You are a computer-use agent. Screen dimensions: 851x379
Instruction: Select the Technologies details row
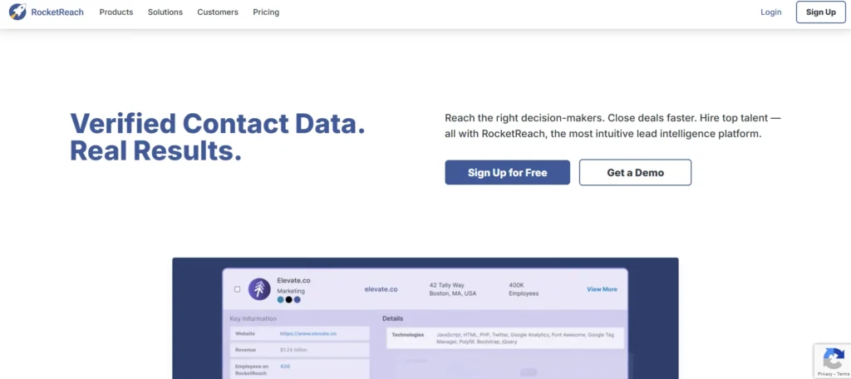(505, 337)
